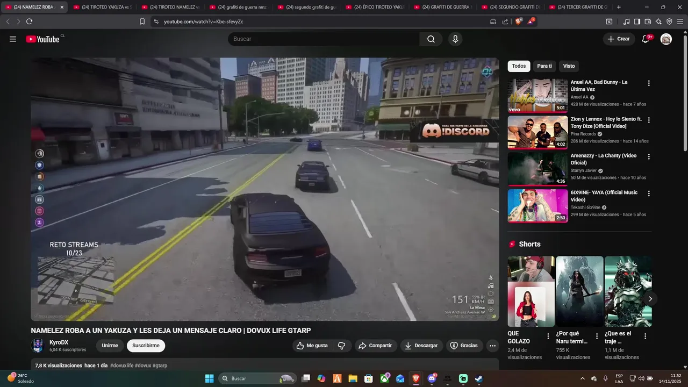Select the Visto filter chip
688x387 pixels.
[x=569, y=66]
